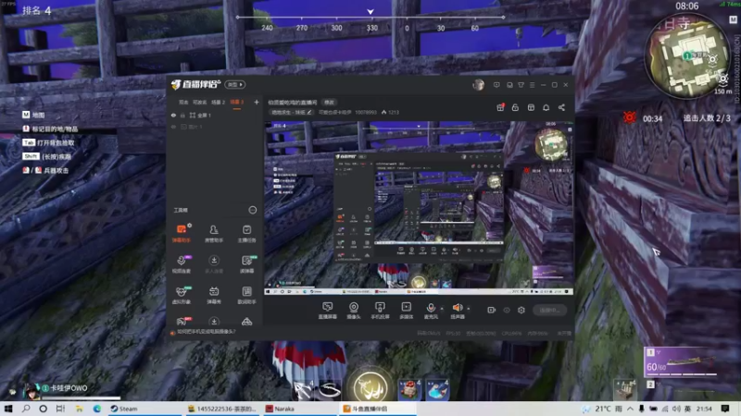Open the user avatar in title bar
The height and width of the screenshot is (416, 741).
tap(478, 84)
